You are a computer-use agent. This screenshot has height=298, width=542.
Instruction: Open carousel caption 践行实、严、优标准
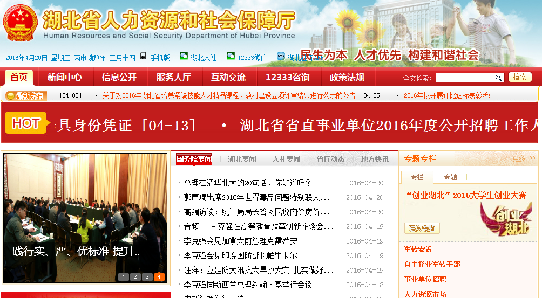76,251
